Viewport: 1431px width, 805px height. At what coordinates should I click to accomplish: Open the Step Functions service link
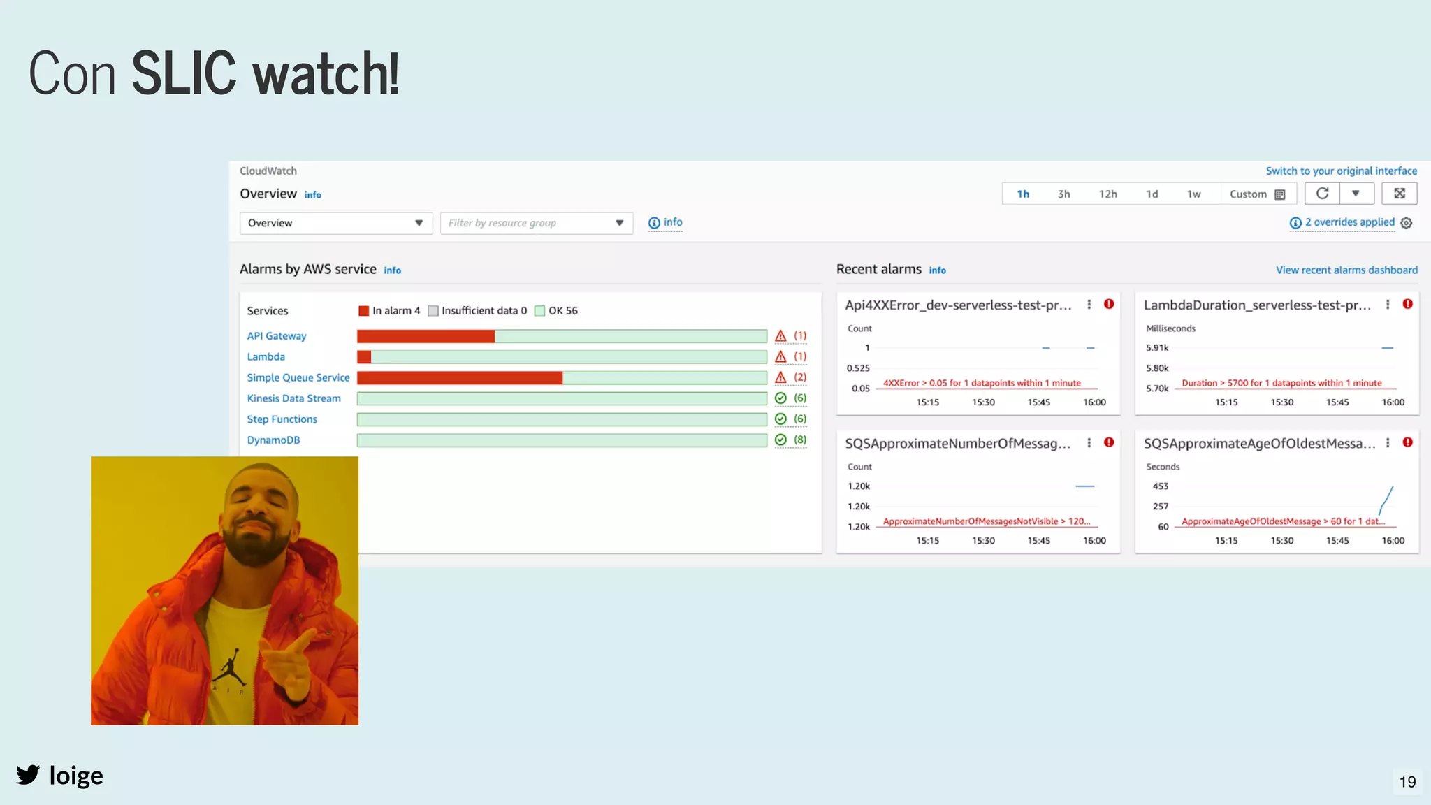click(x=282, y=419)
